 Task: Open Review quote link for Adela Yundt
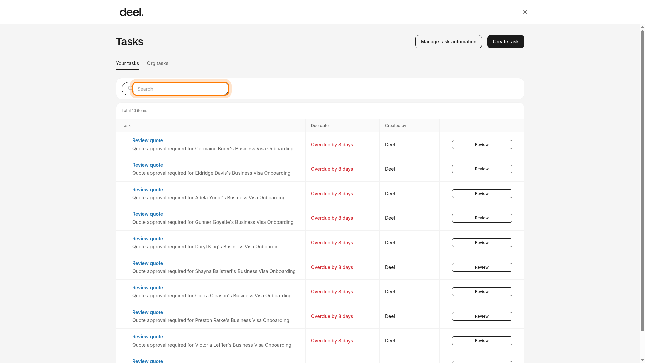(147, 190)
